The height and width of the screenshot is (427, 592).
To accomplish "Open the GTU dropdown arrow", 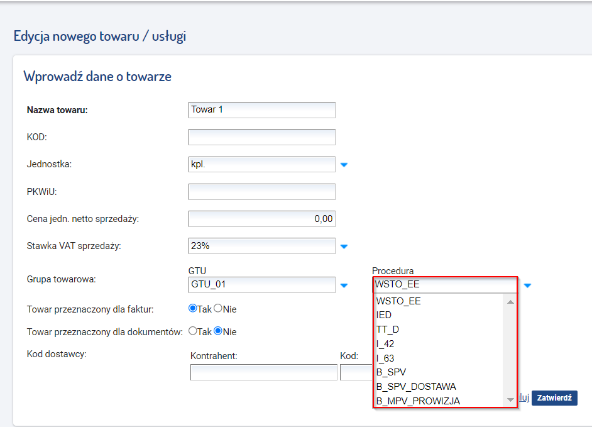I will pyautogui.click(x=344, y=286).
